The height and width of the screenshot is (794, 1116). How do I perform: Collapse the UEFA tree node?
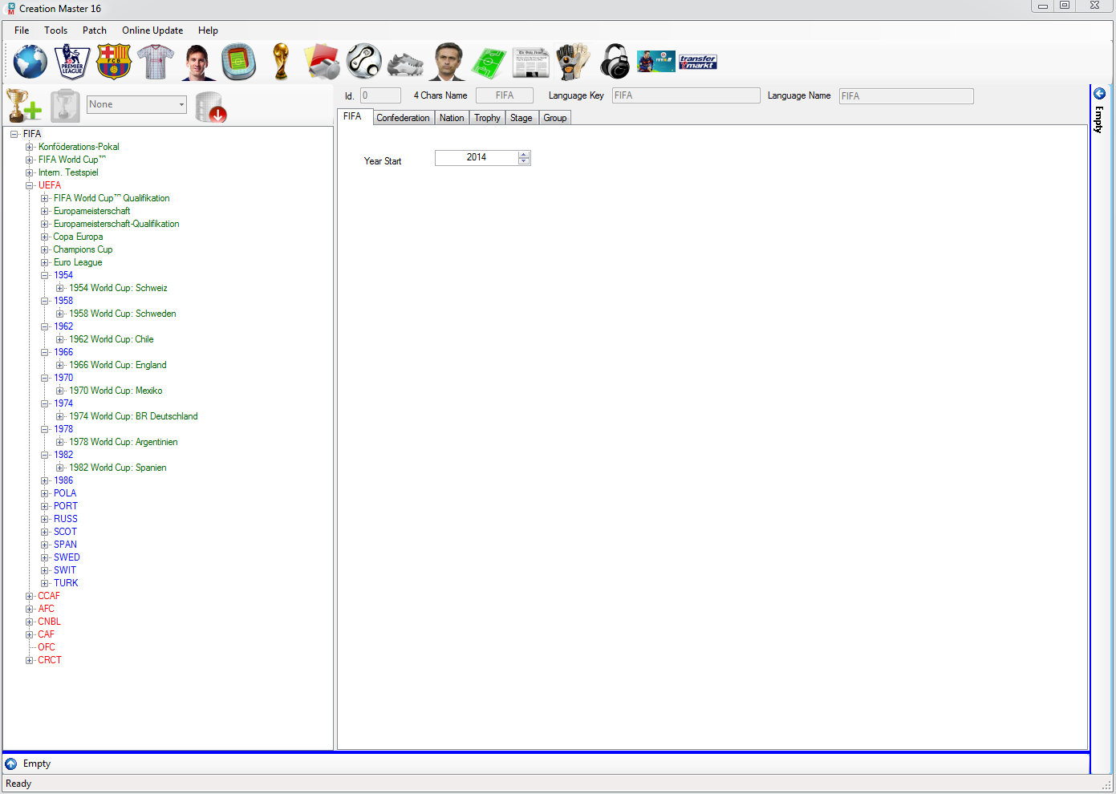[x=30, y=185]
